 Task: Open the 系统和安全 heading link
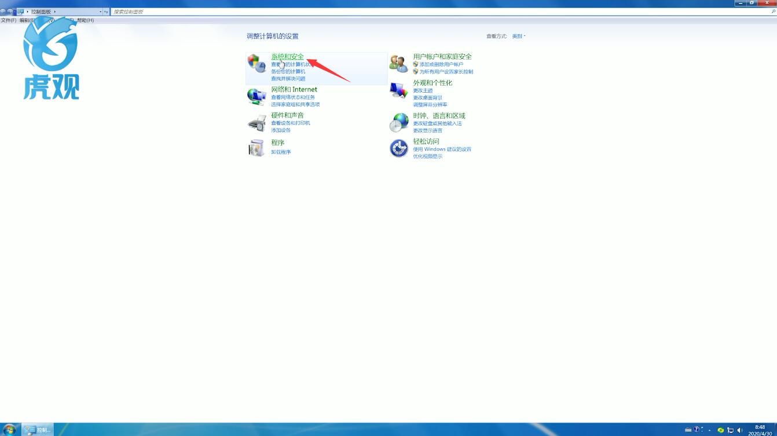click(287, 57)
